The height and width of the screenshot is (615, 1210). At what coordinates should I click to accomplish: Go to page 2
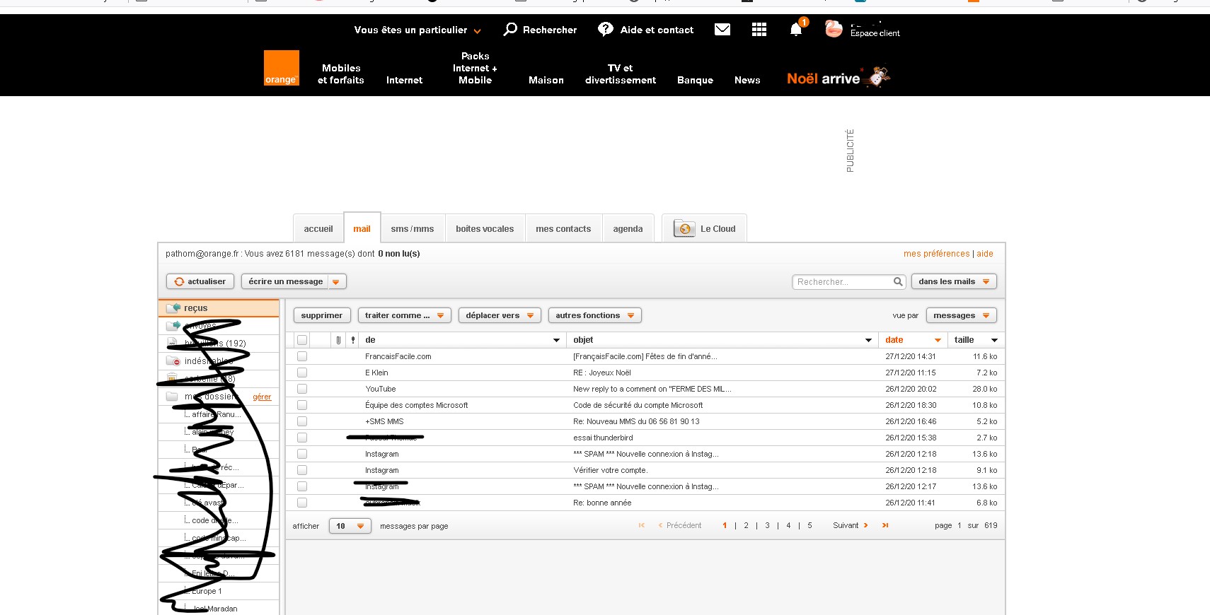pos(746,525)
